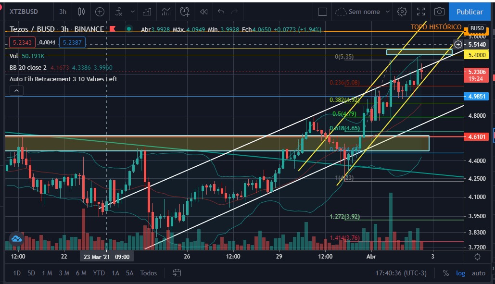
Task: Click the 4.6101 red price label
Action: point(476,136)
